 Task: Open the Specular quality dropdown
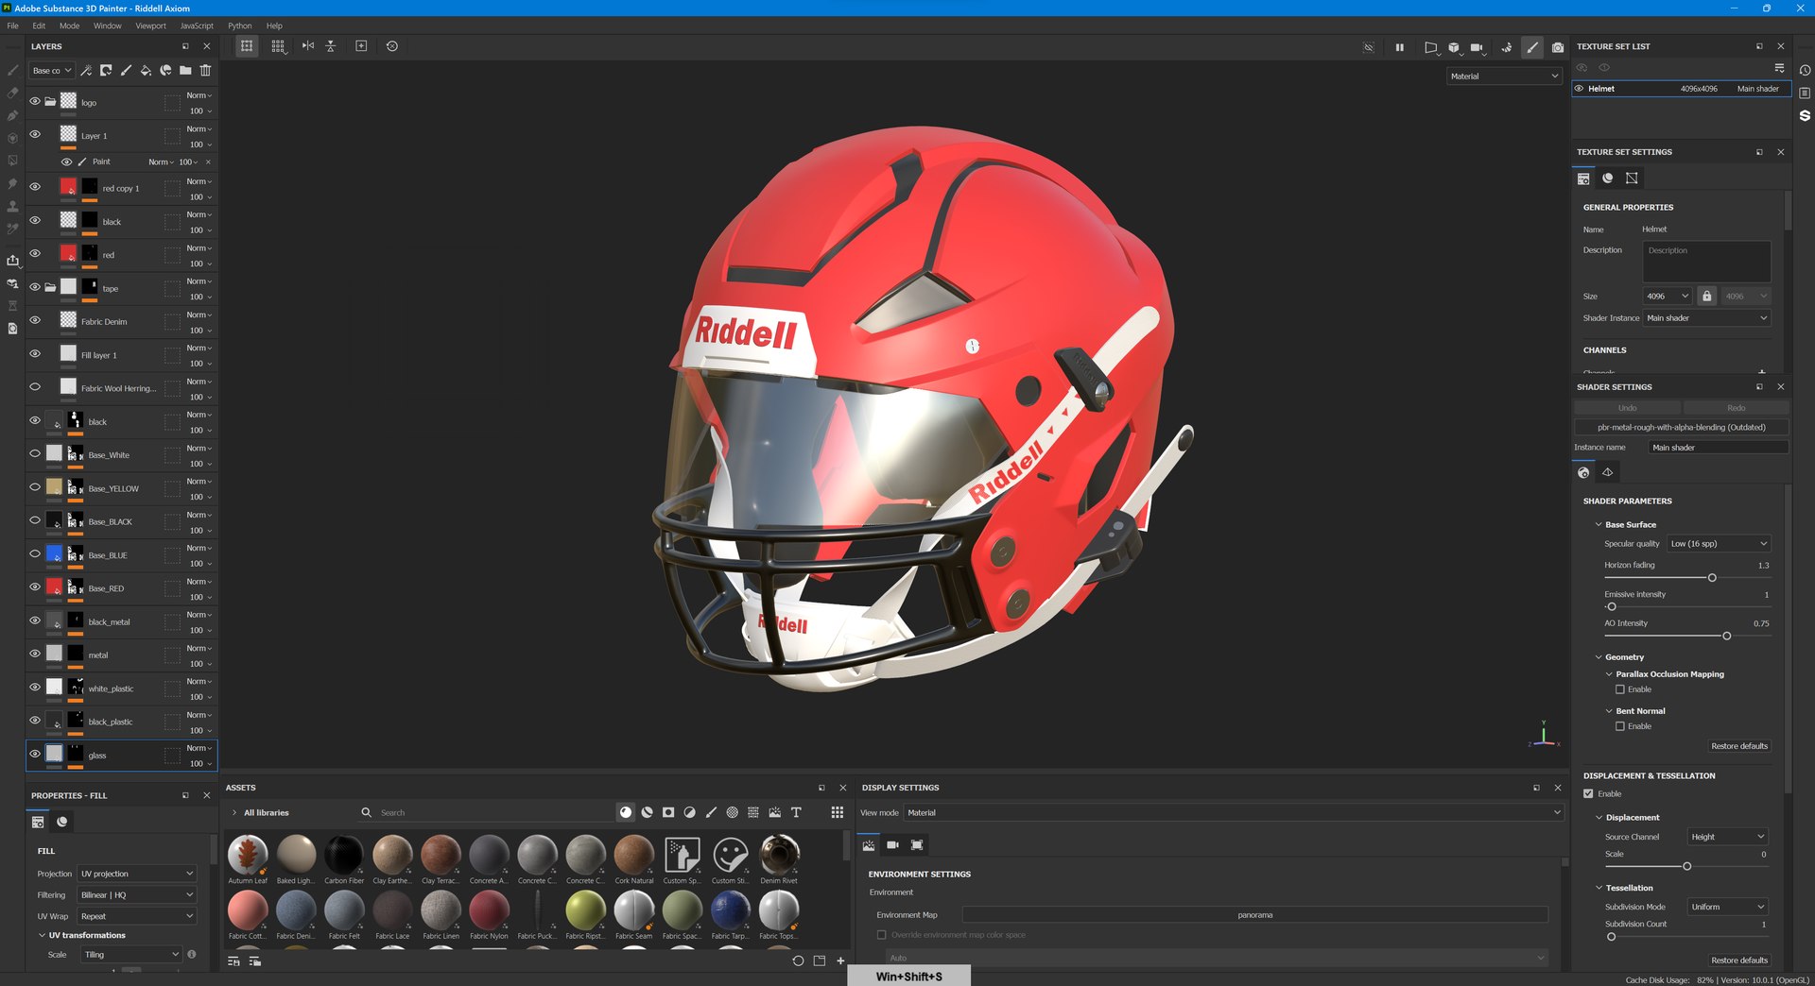click(1719, 544)
